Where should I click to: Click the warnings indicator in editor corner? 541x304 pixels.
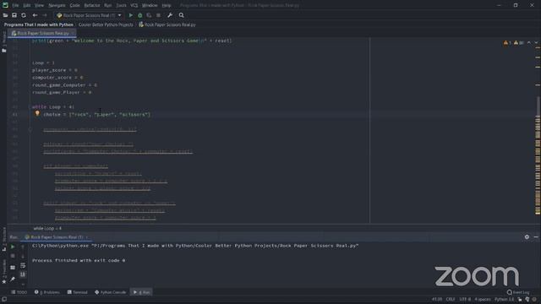[513, 43]
